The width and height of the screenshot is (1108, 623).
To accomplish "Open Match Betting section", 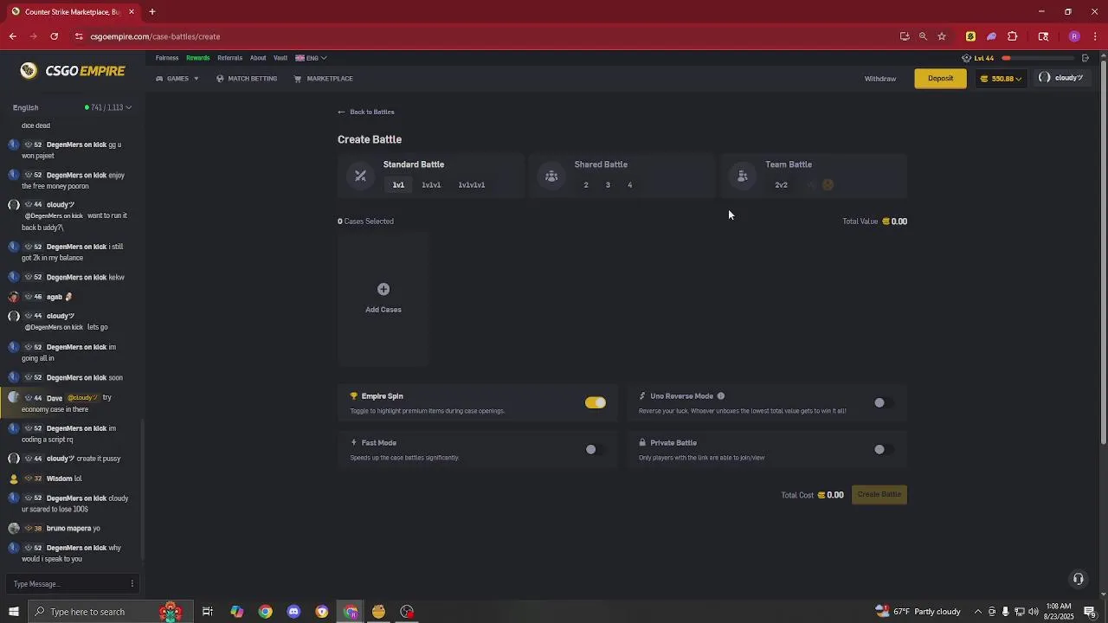I will click(247, 79).
